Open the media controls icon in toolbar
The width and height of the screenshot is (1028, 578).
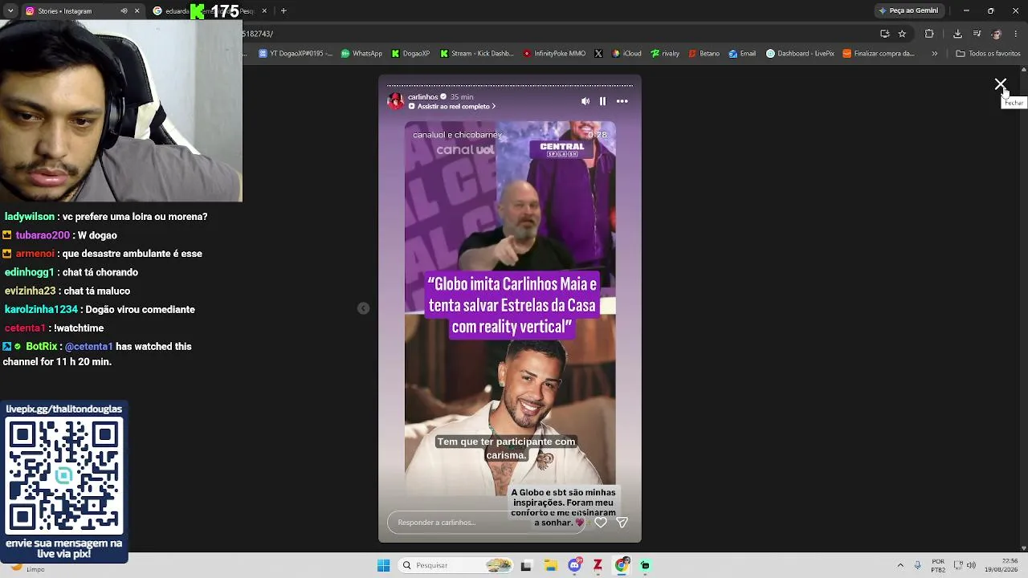[977, 34]
